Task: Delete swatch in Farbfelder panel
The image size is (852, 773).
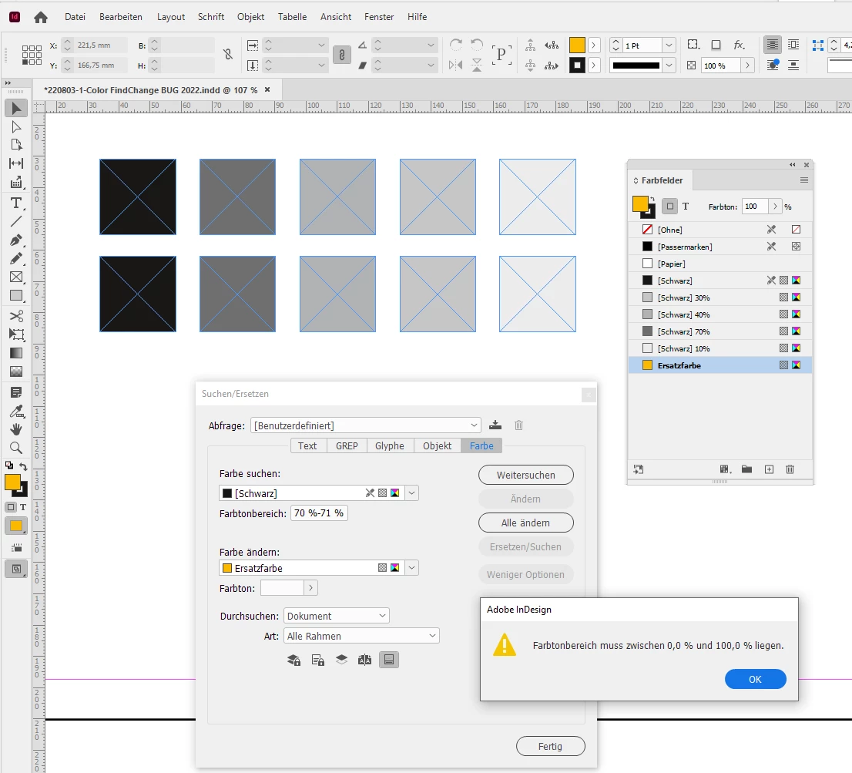Action: (x=790, y=469)
